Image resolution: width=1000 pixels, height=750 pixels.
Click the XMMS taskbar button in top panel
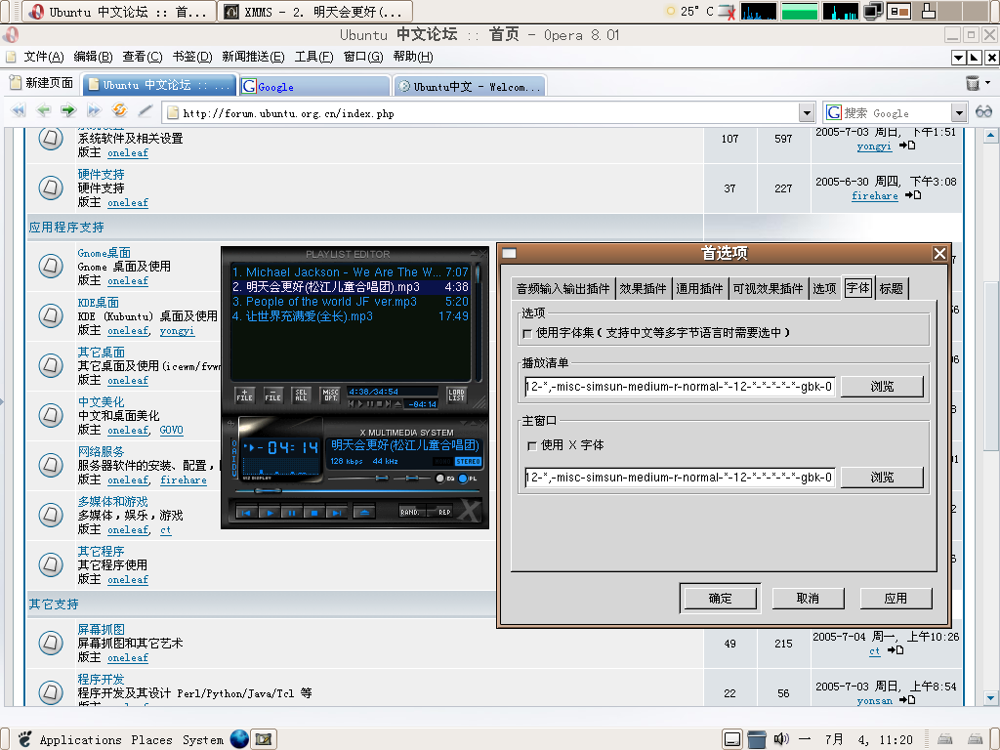tap(315, 12)
